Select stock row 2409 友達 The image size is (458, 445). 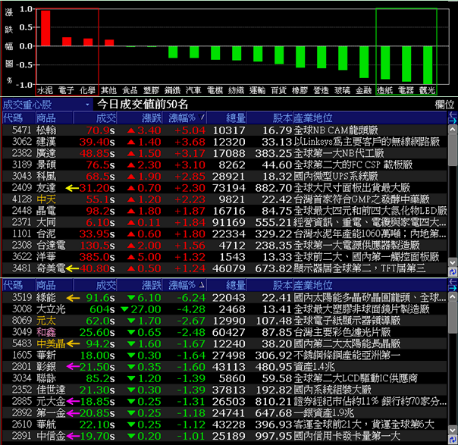(224, 188)
